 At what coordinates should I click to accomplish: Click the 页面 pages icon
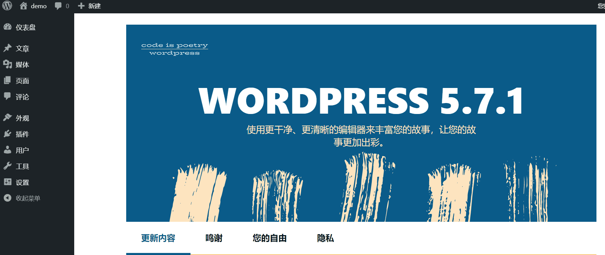coord(8,80)
